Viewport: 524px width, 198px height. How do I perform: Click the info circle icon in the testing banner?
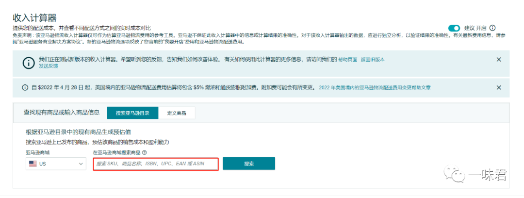(x=29, y=63)
